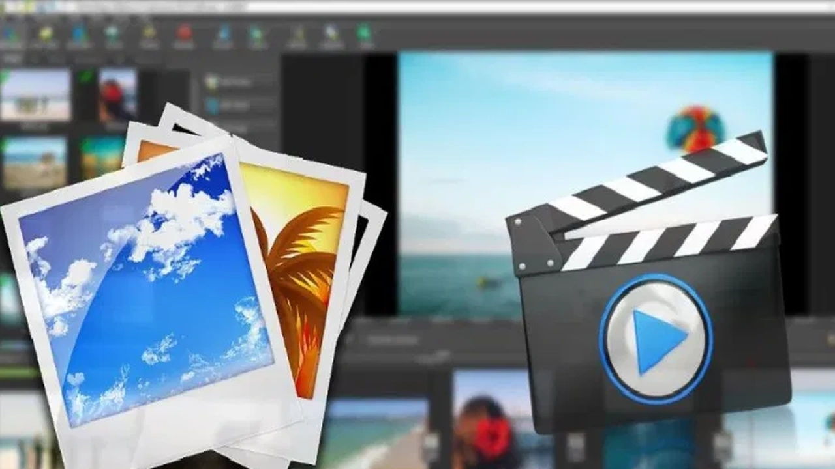
Task: Click the video preview showing sea and sky
Action: point(585,185)
